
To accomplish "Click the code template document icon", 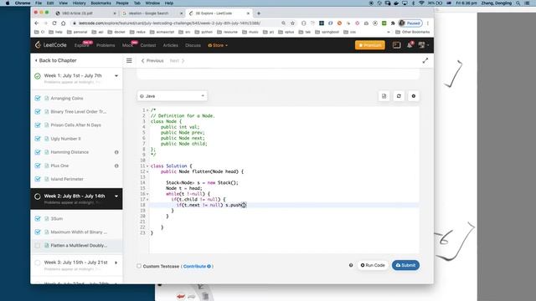I will pos(384,96).
